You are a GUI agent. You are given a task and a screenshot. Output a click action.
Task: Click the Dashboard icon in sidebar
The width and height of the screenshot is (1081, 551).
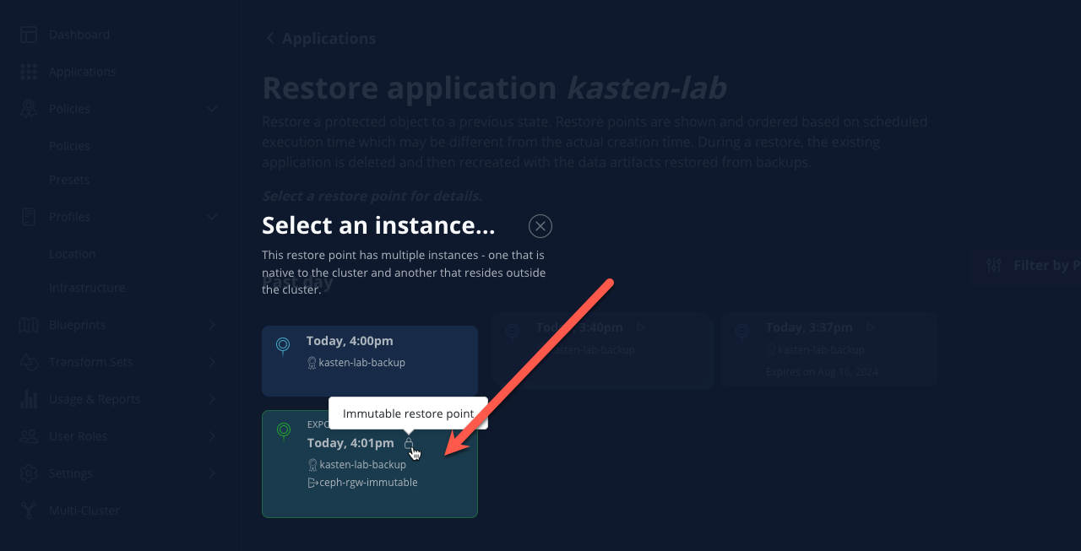coord(29,35)
